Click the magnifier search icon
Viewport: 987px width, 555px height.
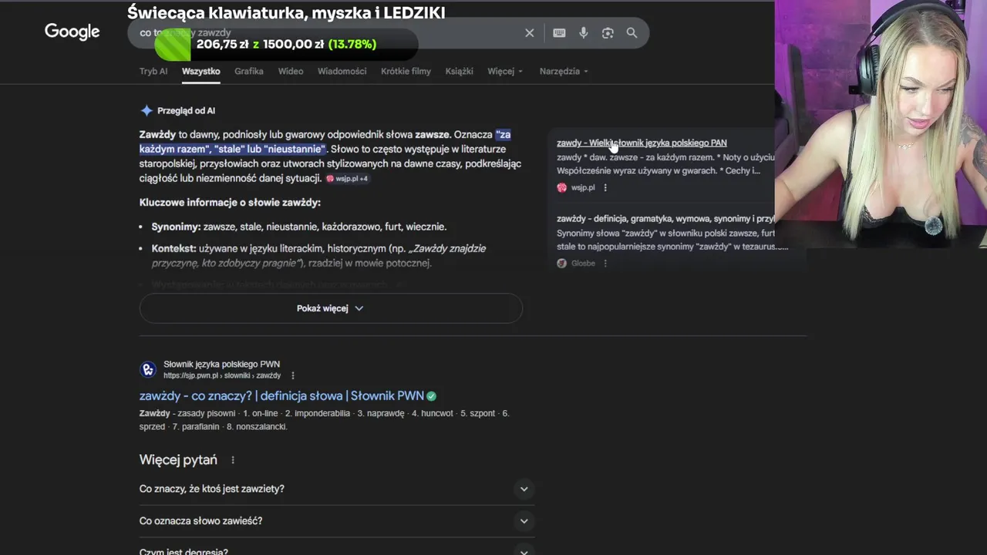tap(632, 33)
